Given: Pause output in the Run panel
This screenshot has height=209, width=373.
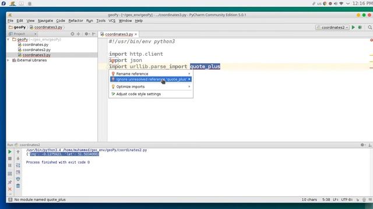Looking at the screenshot, I should pos(10,165).
